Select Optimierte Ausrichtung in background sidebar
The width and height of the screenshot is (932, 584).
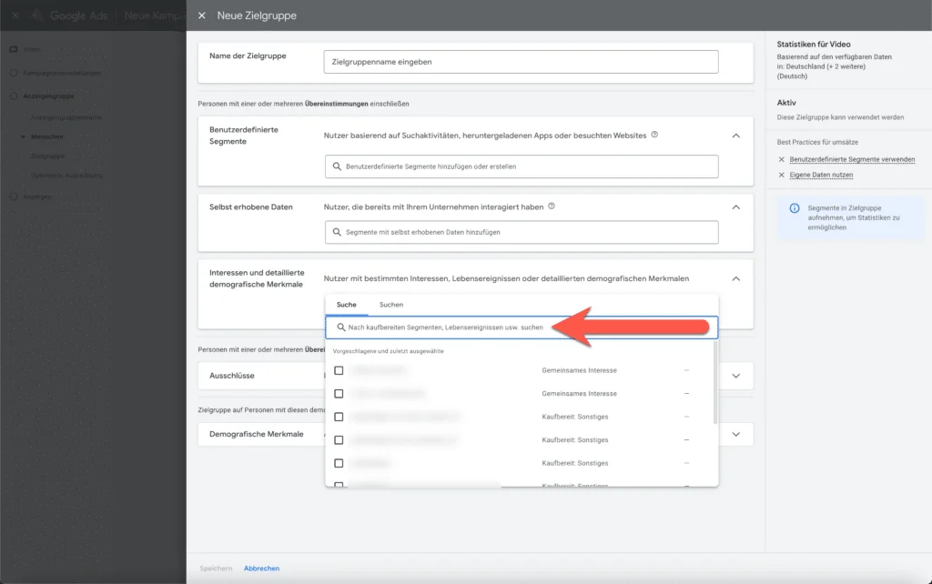[x=67, y=176]
